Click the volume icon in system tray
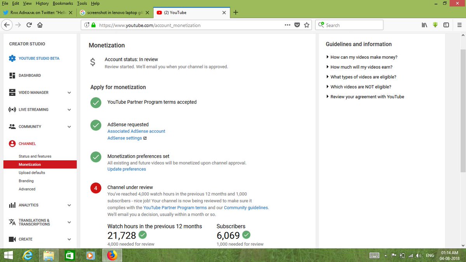 pos(418,255)
